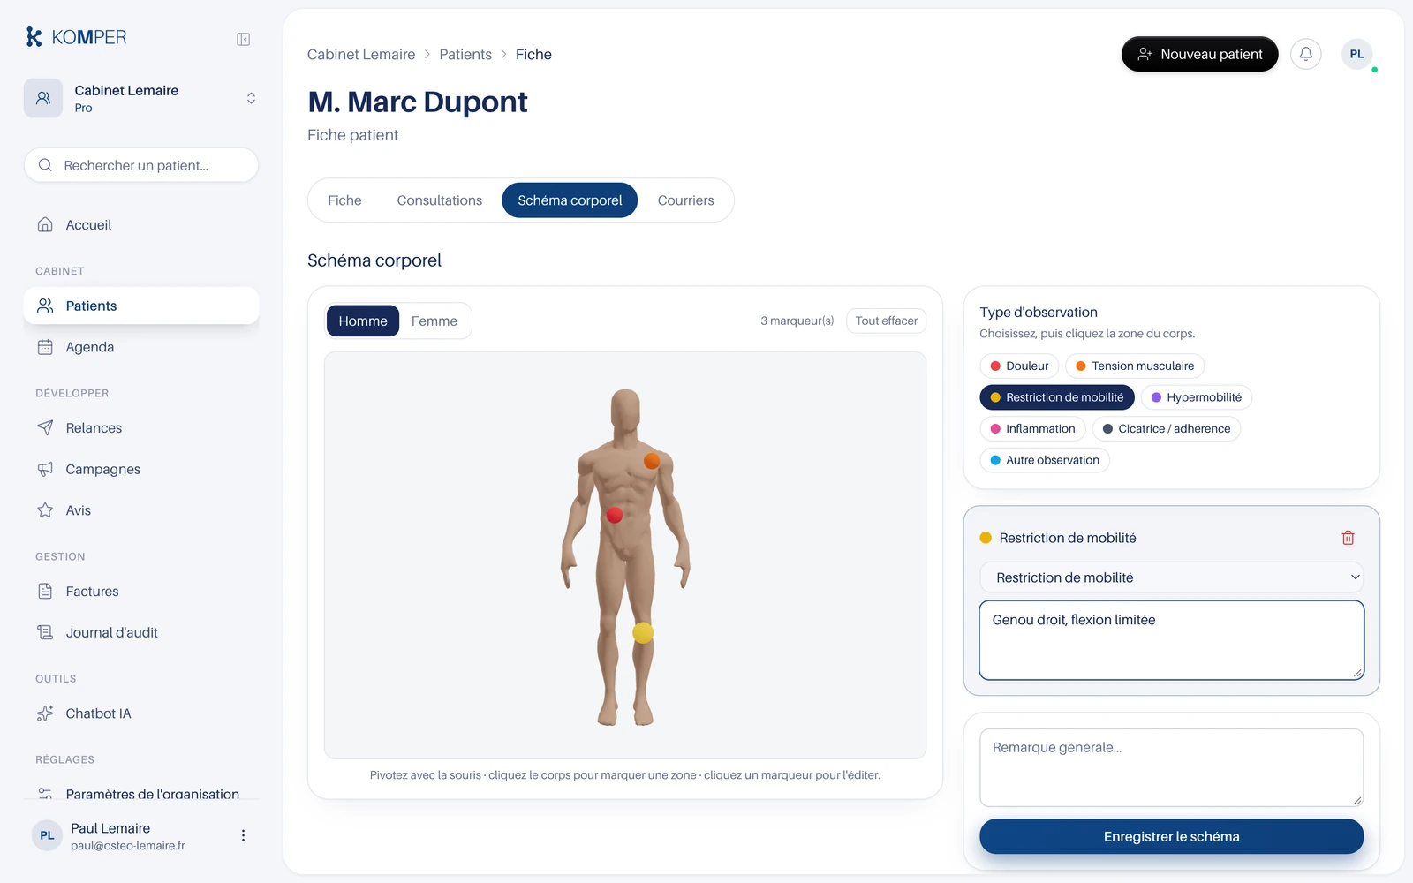Switch body model to Femme

tap(434, 321)
